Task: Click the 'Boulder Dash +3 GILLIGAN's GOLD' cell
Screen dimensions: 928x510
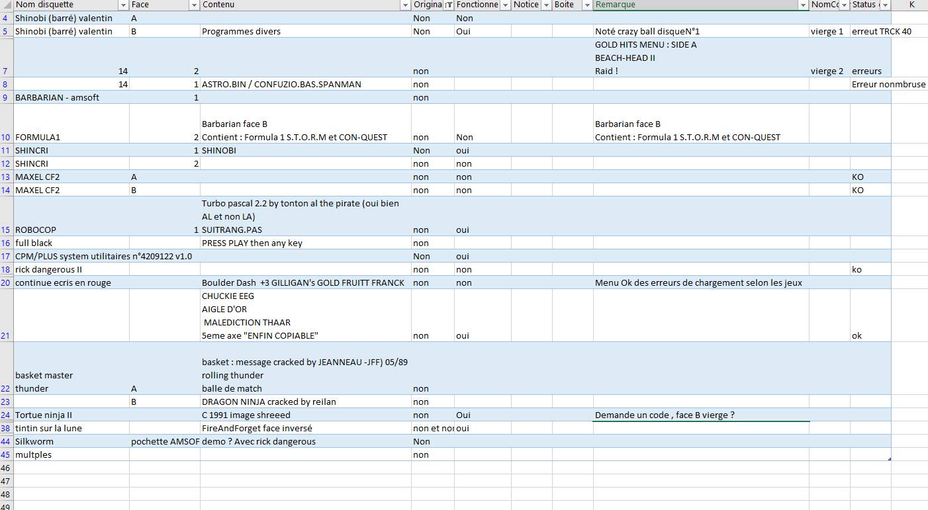Action: tap(306, 282)
